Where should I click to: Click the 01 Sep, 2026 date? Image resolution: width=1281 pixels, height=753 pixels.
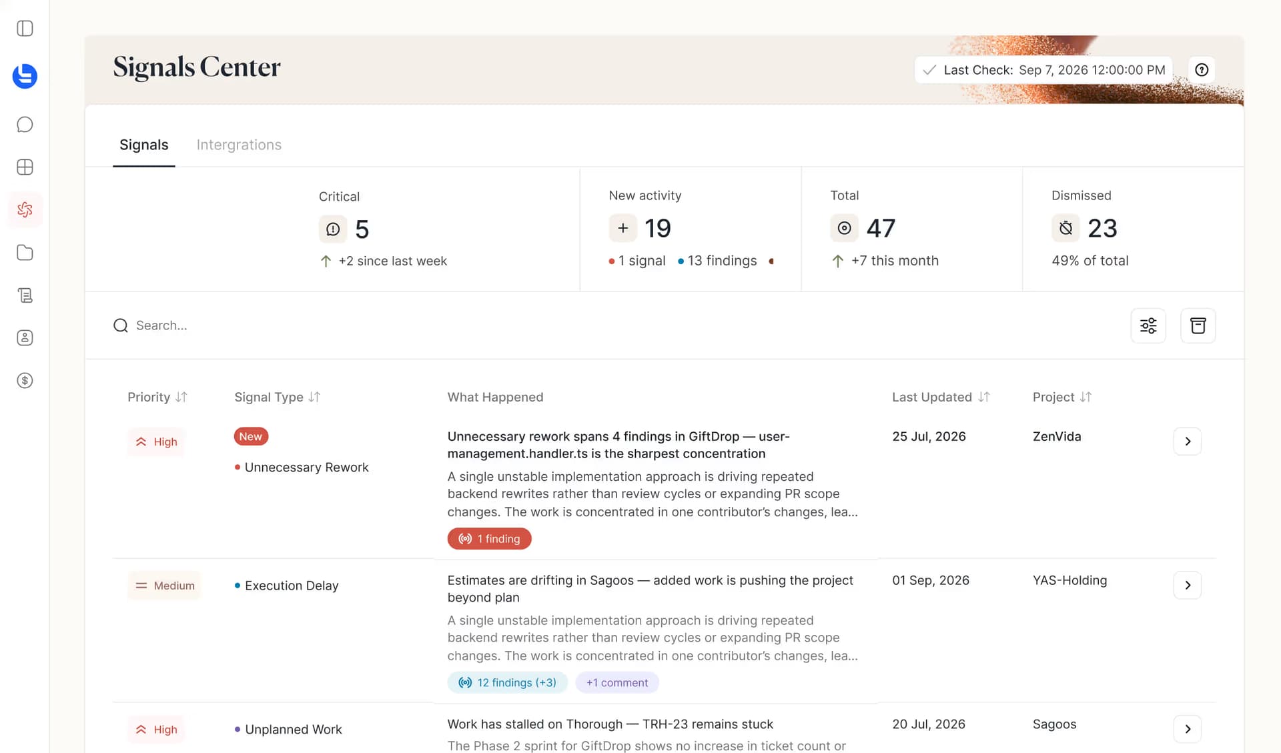(931, 580)
